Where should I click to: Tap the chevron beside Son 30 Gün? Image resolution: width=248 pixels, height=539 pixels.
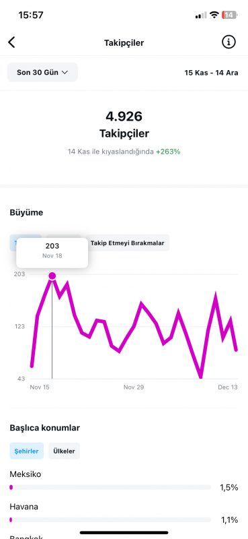click(x=65, y=73)
